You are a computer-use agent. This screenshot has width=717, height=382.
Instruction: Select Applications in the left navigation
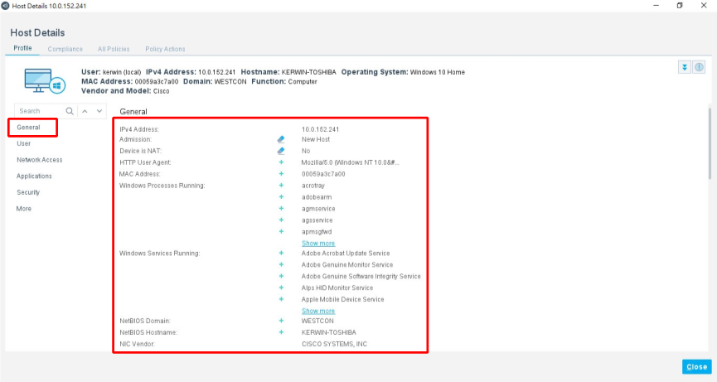coord(34,176)
